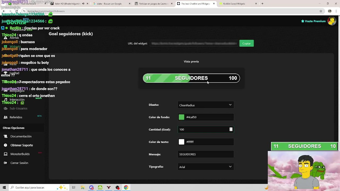Click the widget URL field
This screenshot has height=191, width=340.
(x=194, y=43)
